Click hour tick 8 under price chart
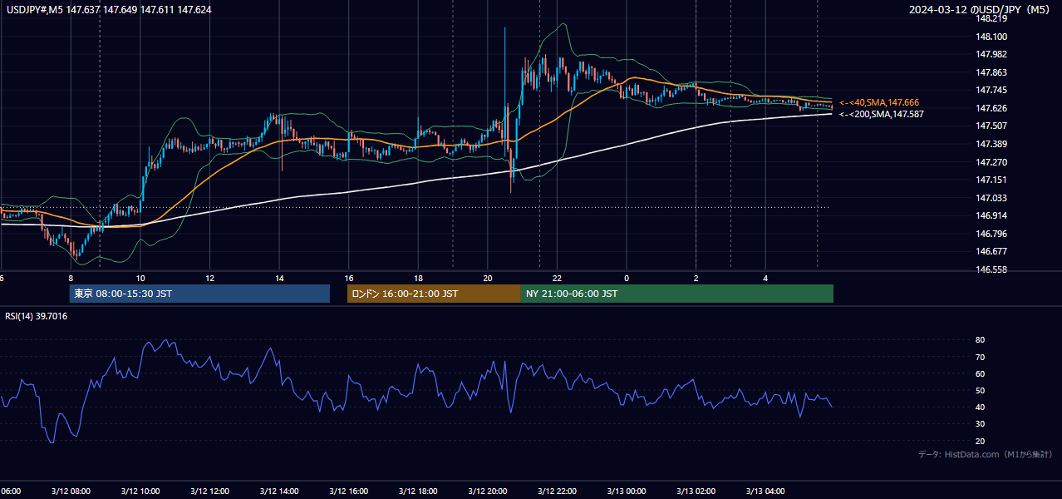1062x499 pixels. 71,279
